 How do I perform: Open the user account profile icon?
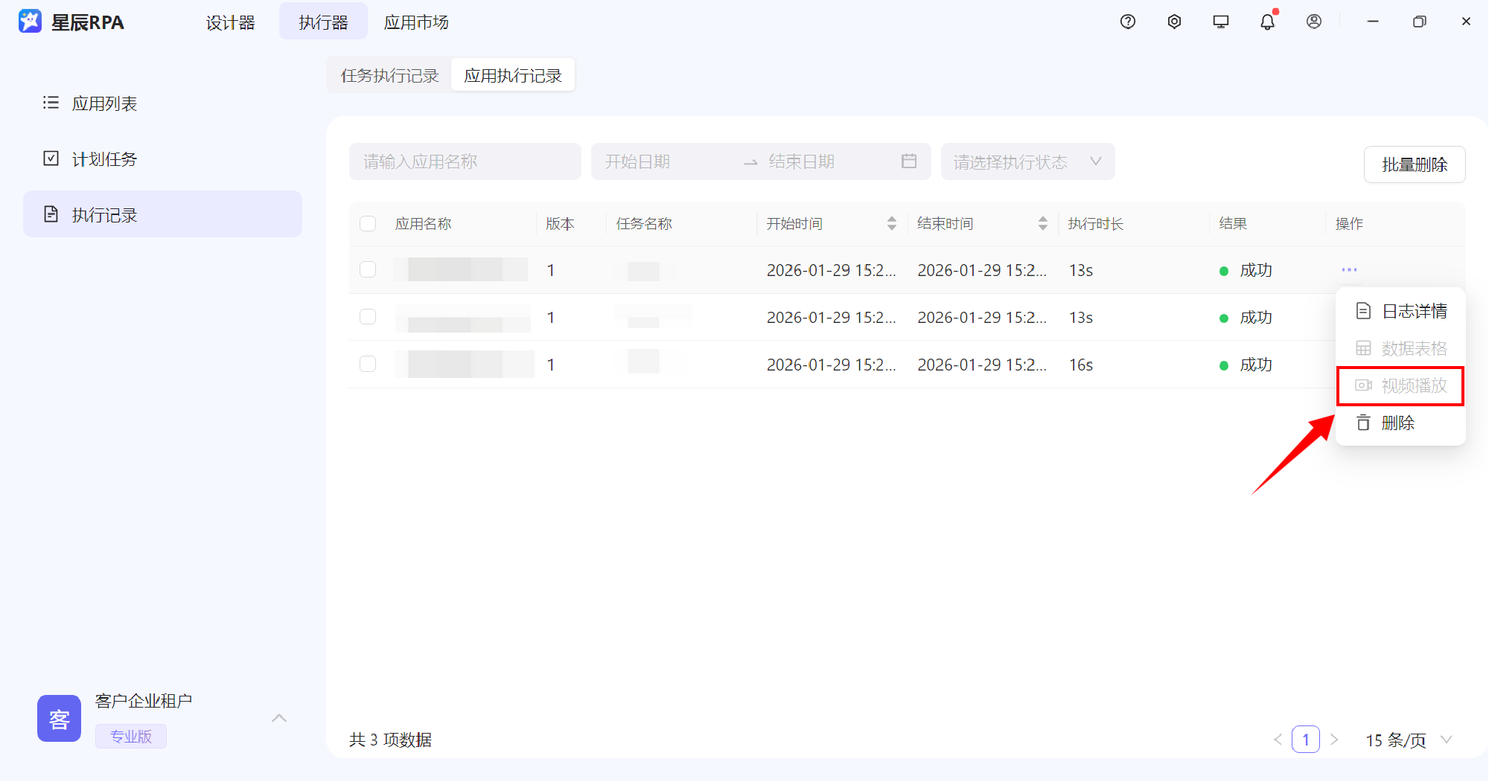pos(1314,22)
